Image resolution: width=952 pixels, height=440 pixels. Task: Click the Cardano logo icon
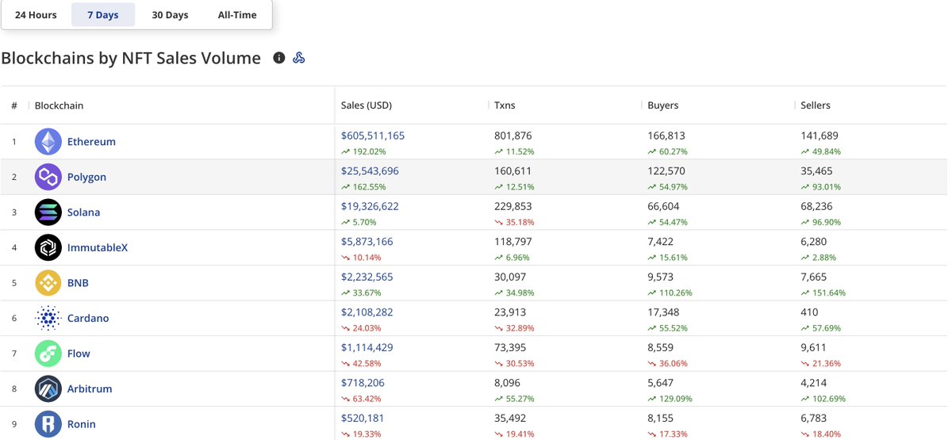48,318
